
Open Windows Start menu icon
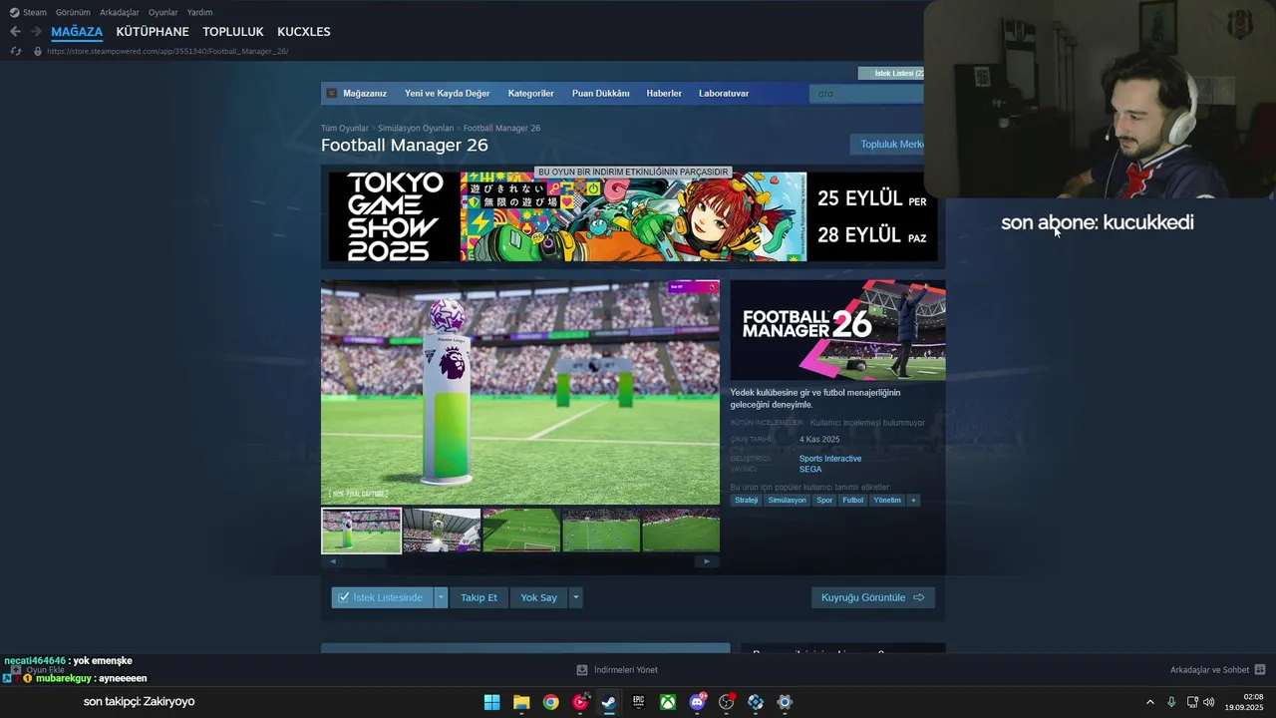click(x=491, y=702)
